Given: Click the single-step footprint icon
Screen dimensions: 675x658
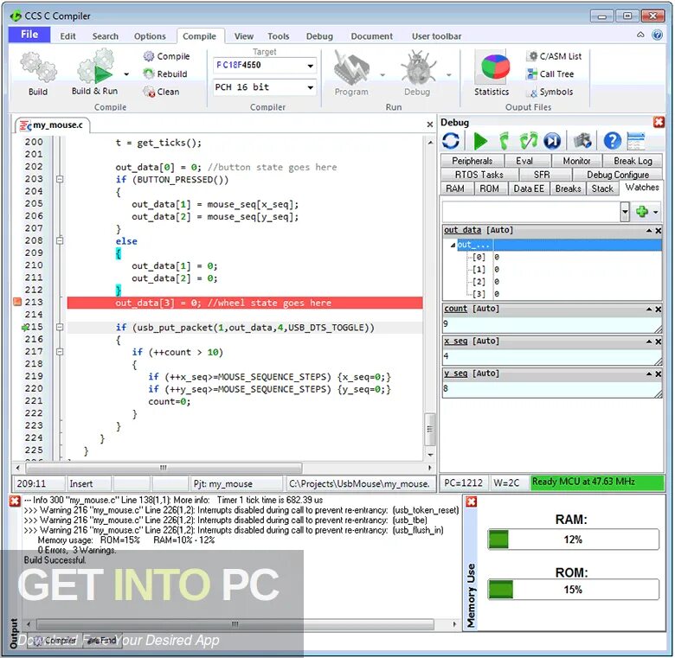Looking at the screenshot, I should tap(504, 141).
